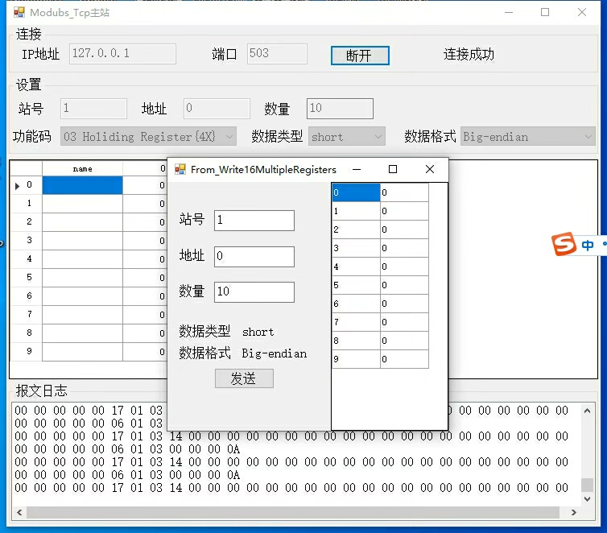
Task: Click the Modubs_Tcp main window app icon
Action: (x=19, y=13)
